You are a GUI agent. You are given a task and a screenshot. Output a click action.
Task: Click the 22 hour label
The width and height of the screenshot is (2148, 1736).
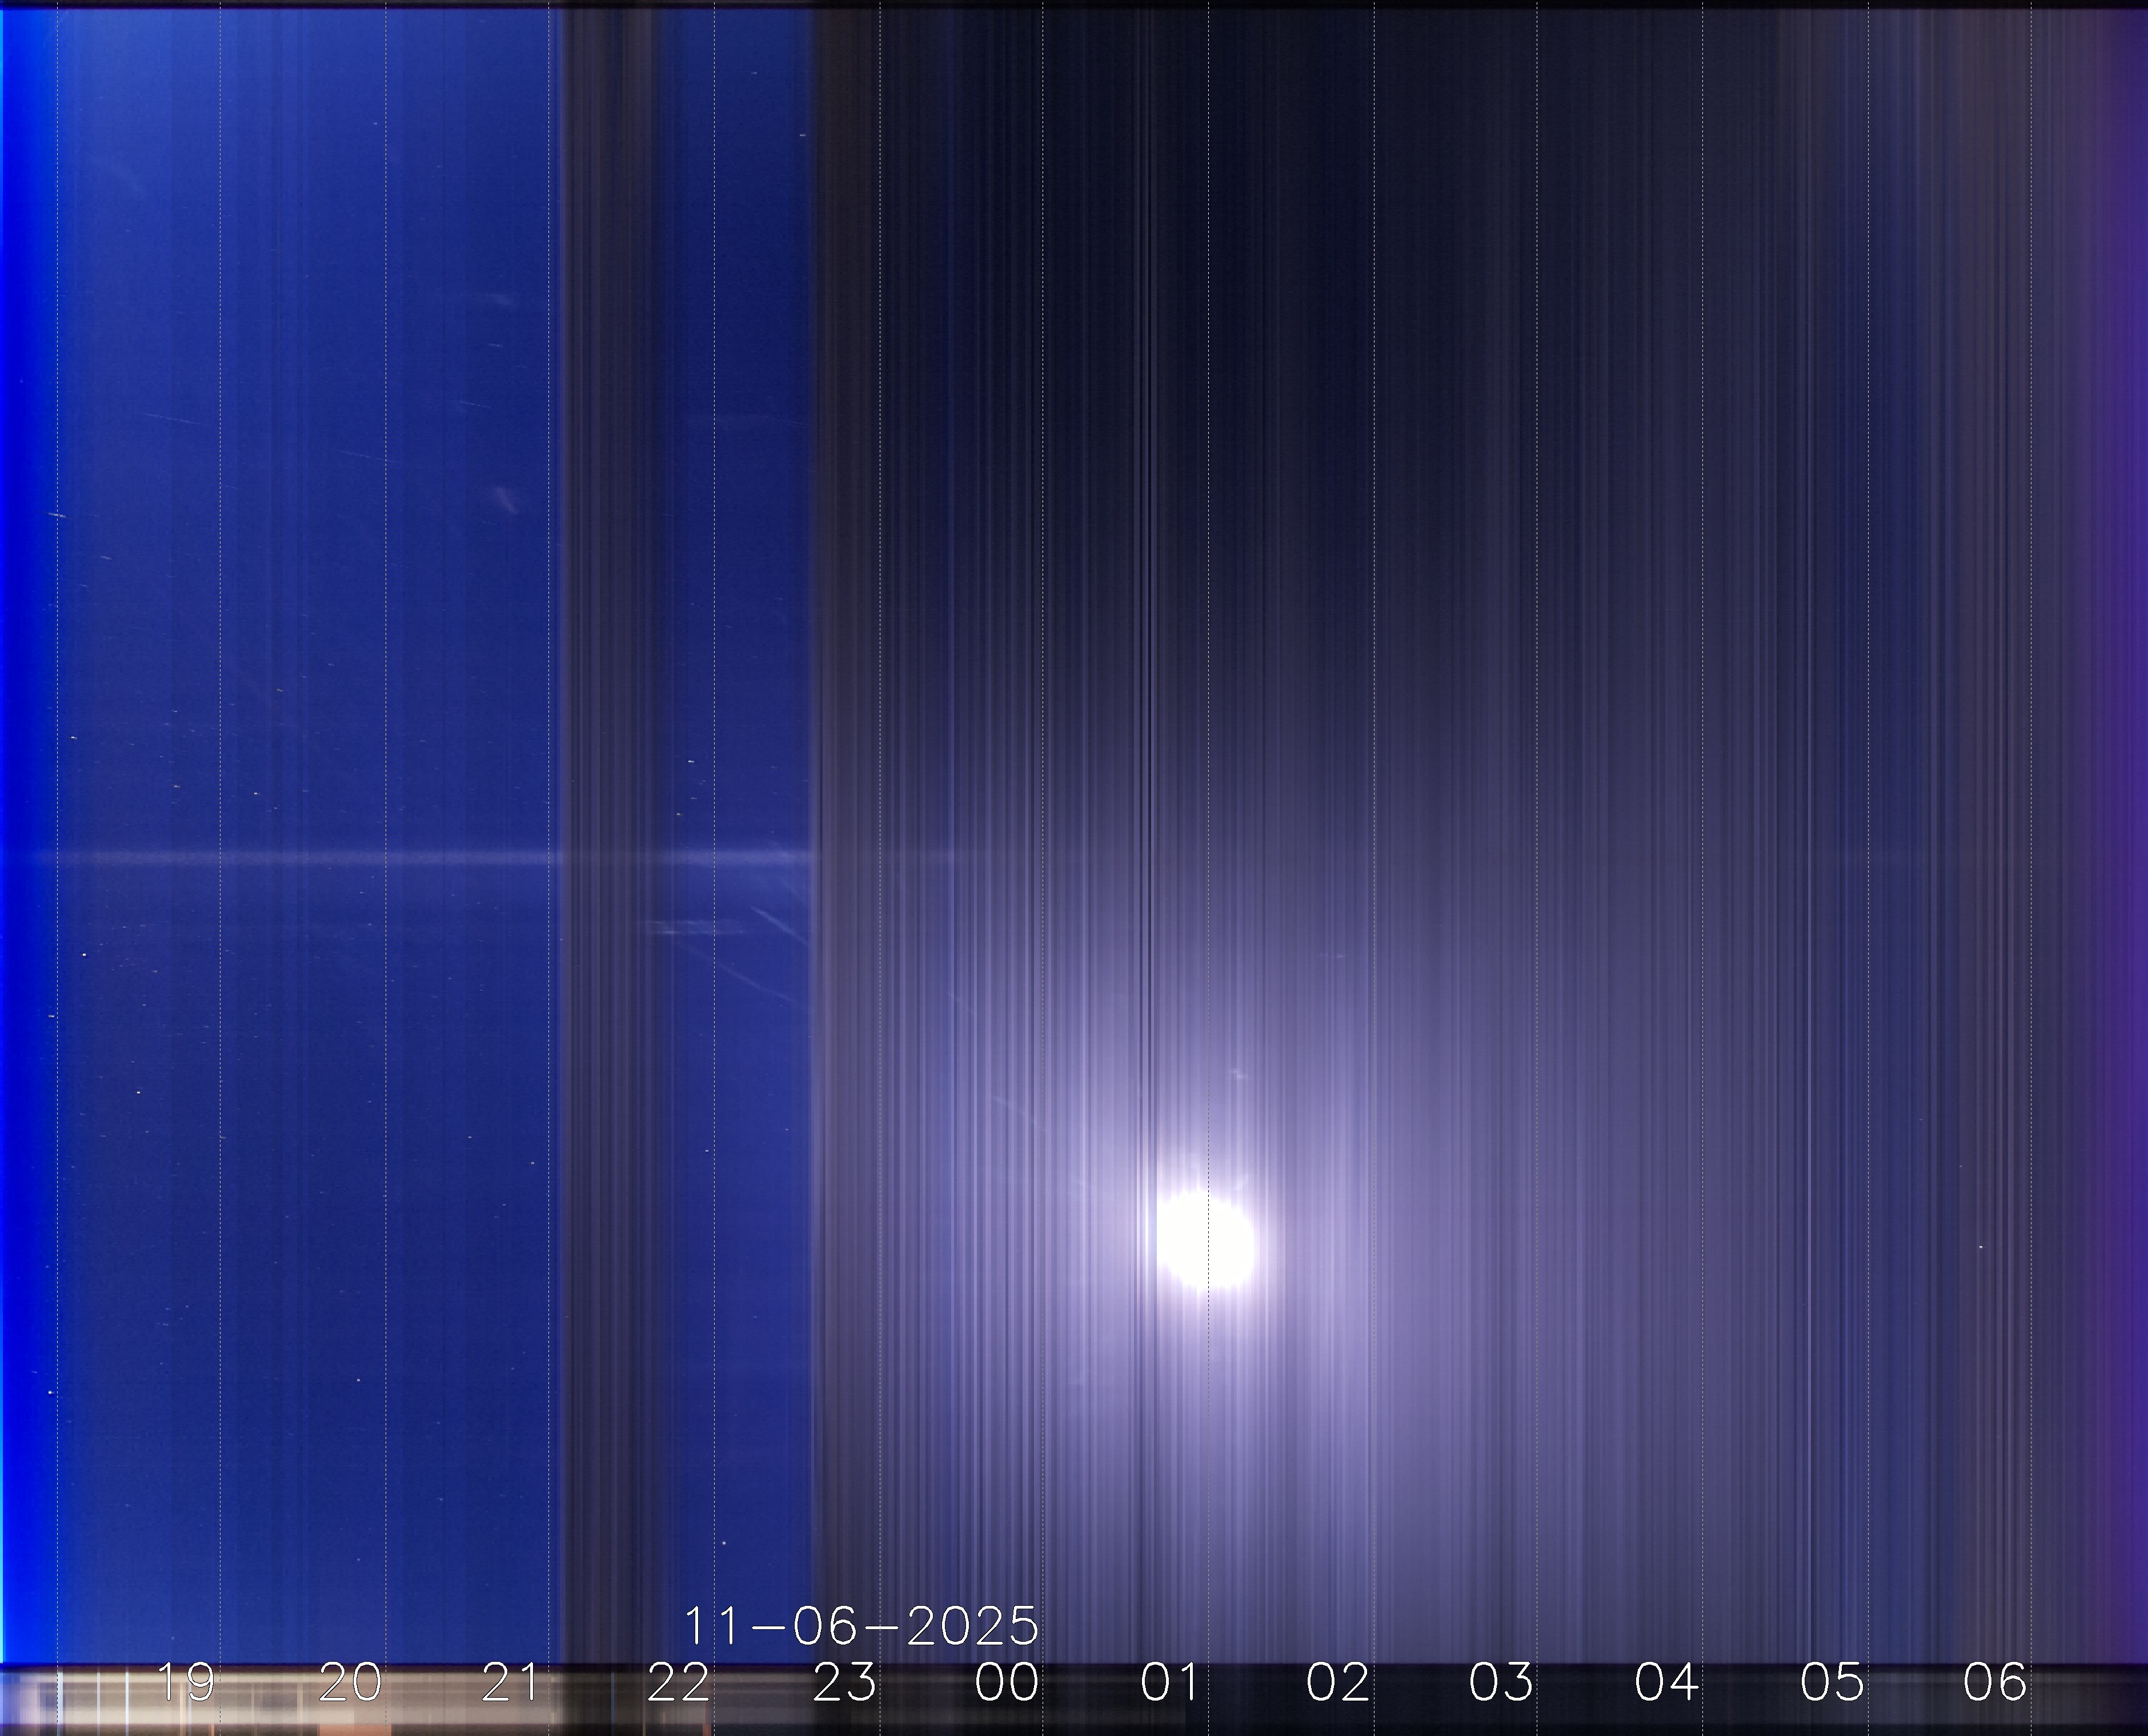pyautogui.click(x=678, y=1682)
